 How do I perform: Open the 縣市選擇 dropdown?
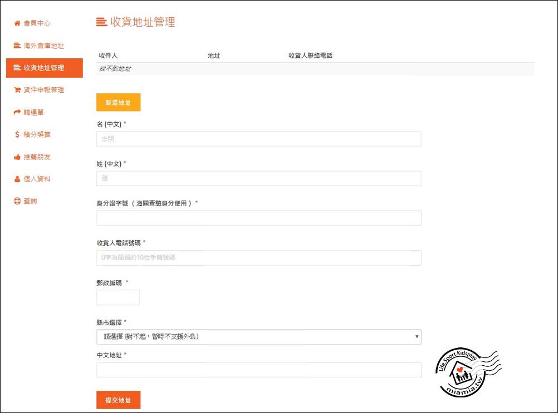coord(258,337)
